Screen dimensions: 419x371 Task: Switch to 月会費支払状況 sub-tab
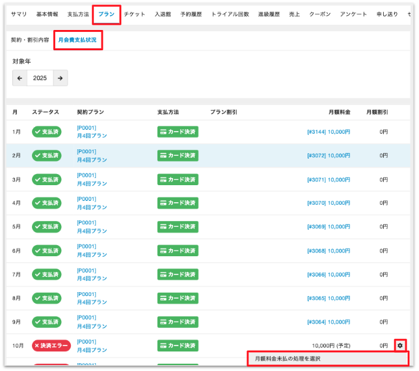tap(77, 40)
